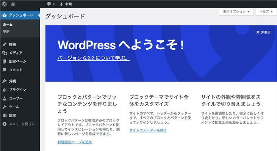The image size is (277, 151).
Task: Click the heading ブロックとパターンでリッチなコンテンツを作りましょう
Action: [87, 104]
